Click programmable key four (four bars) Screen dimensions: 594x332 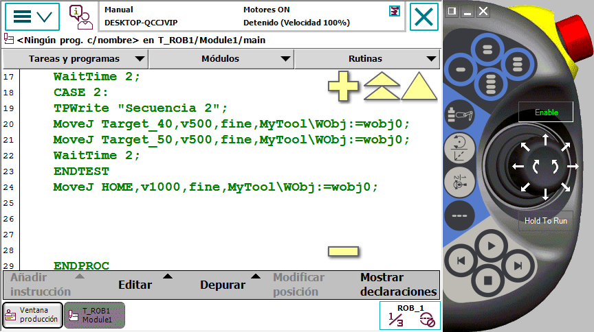pyautogui.click(x=490, y=84)
